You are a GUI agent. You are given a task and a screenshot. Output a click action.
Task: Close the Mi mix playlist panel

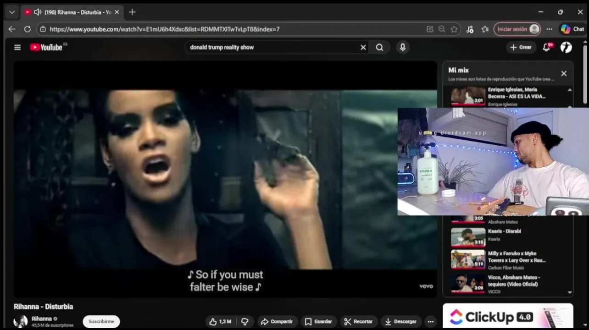pyautogui.click(x=564, y=73)
